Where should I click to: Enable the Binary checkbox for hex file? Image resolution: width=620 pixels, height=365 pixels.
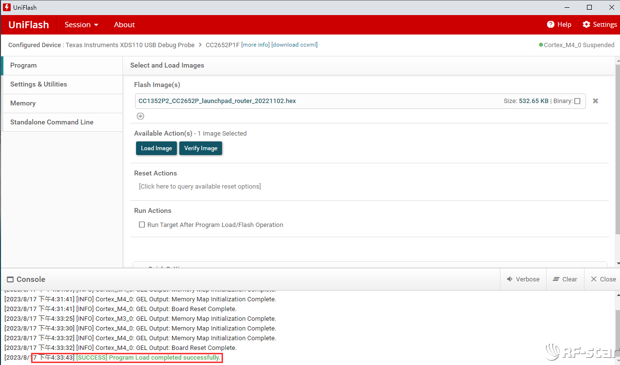(577, 101)
